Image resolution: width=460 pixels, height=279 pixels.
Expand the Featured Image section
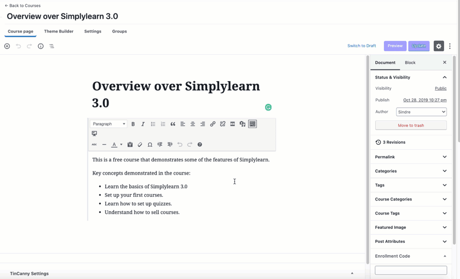point(410,227)
